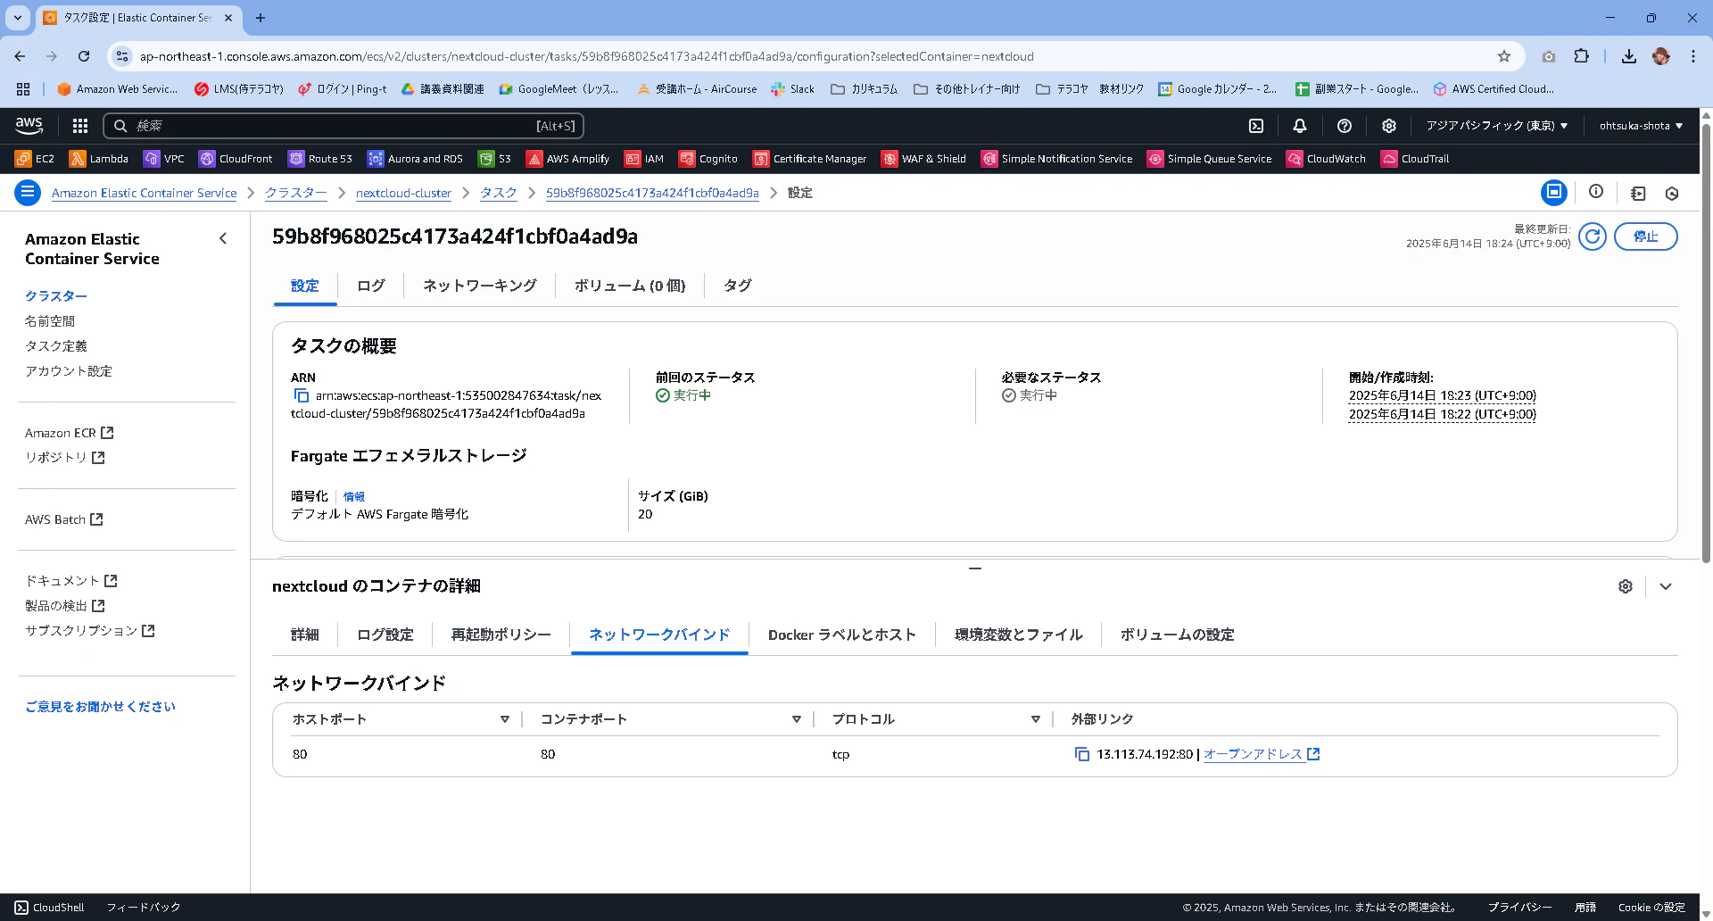Open CloudShell icon in top navigation
This screenshot has height=921, width=1713.
tap(1256, 126)
